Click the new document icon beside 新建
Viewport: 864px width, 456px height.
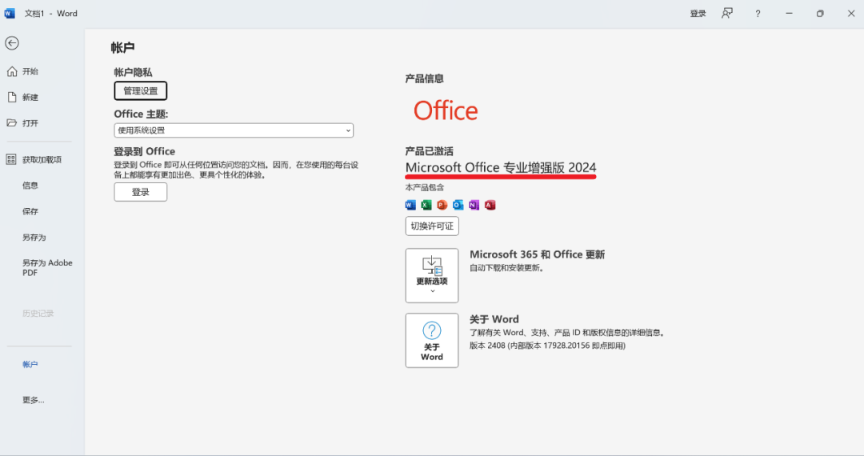pos(11,97)
